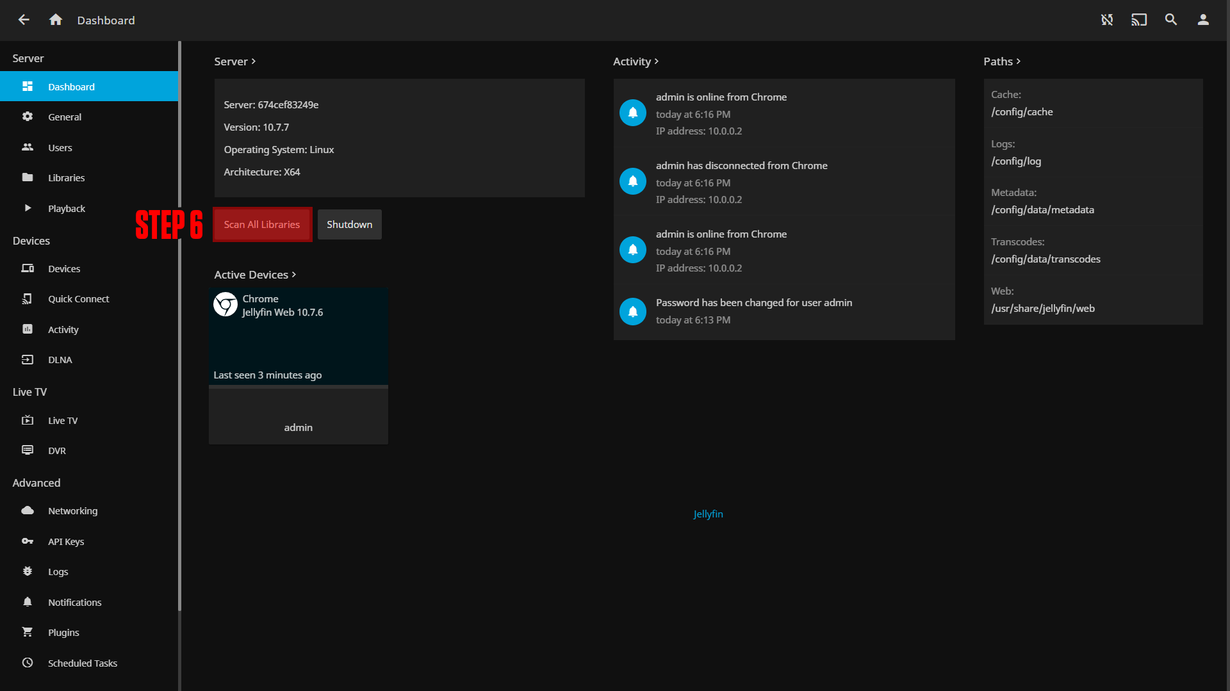Viewport: 1230px width, 691px height.
Task: Select Networking under Advanced
Action: [89, 510]
